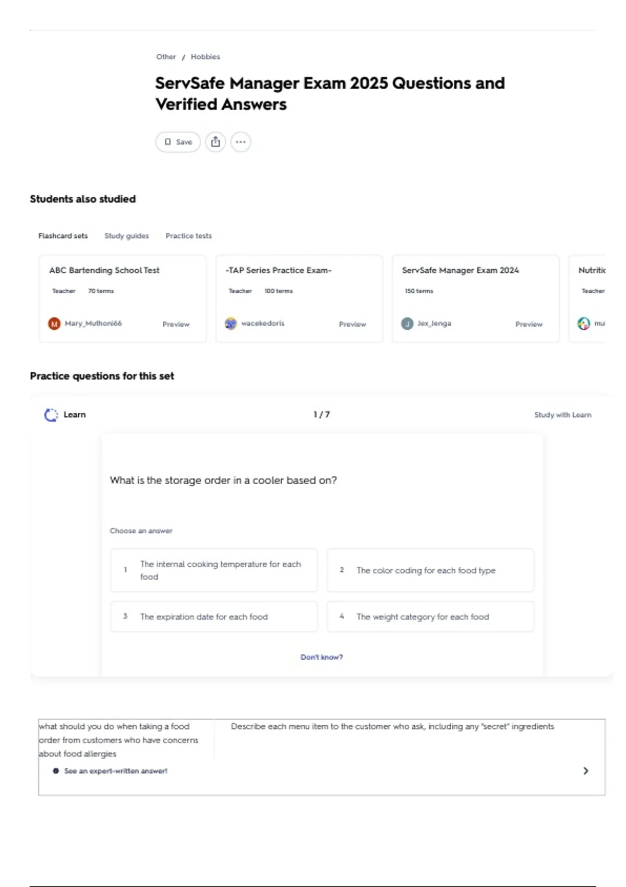Choose answer 2: color coding for food type
Viewport: 626px width, 887px height.
coord(430,570)
